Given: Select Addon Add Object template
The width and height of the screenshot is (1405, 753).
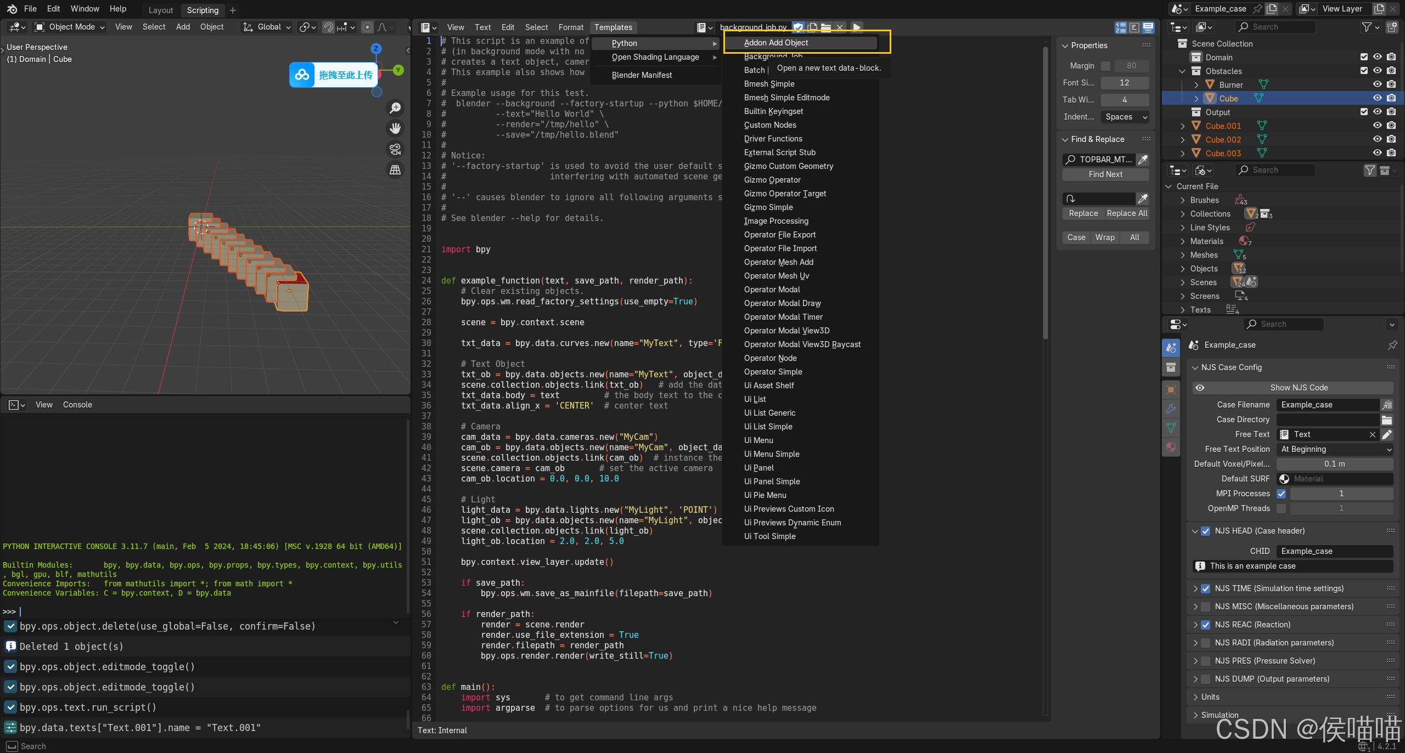Looking at the screenshot, I should point(800,43).
